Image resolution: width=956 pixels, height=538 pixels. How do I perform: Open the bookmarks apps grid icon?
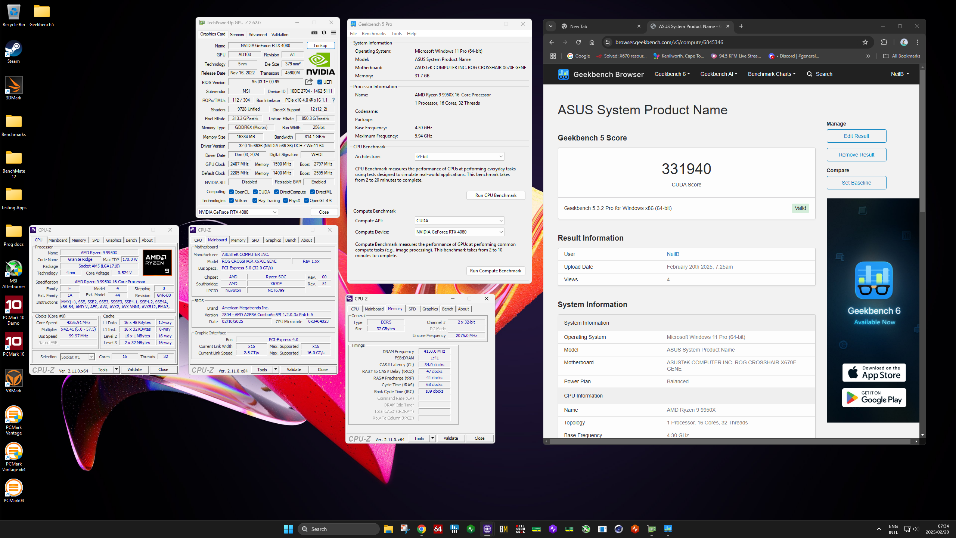click(553, 56)
